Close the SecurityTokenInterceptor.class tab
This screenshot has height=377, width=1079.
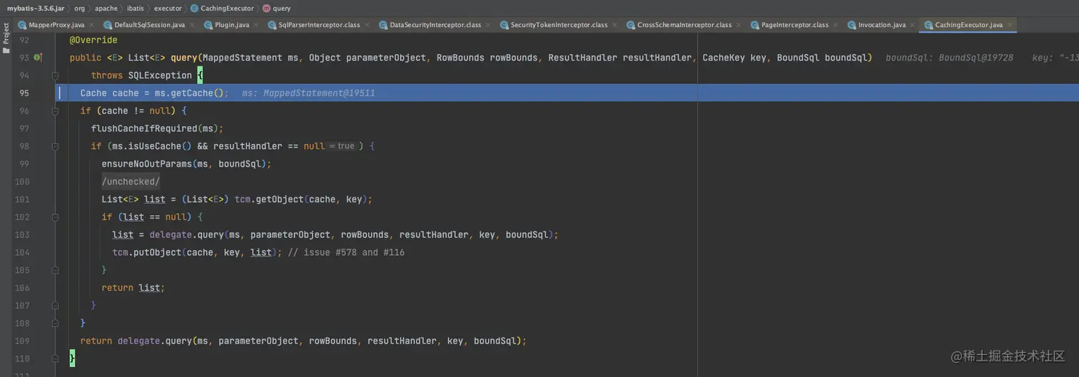[x=615, y=25]
